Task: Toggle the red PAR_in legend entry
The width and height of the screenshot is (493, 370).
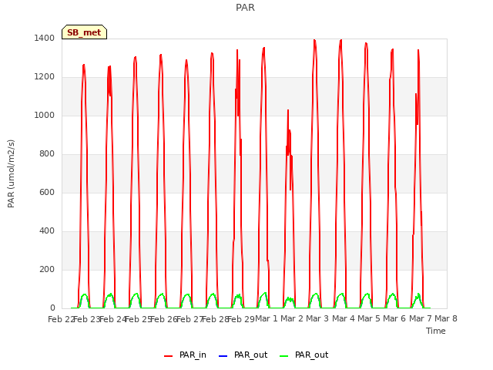Action: (x=185, y=355)
